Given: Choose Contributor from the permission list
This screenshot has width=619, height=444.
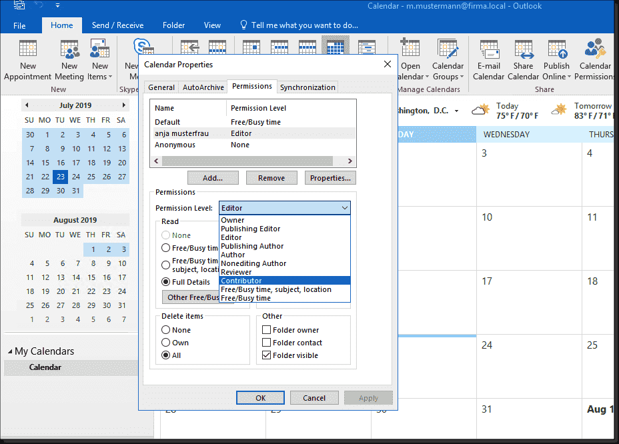Looking at the screenshot, I should coord(284,281).
